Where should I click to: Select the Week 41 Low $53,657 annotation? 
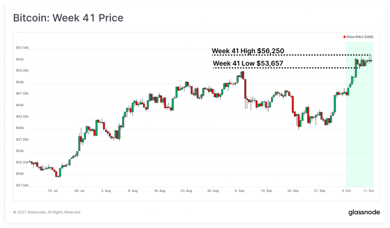click(x=248, y=63)
